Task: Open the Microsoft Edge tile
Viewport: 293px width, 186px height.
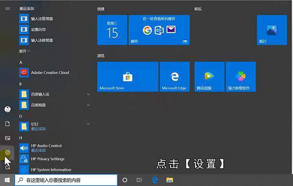Action: point(175,77)
